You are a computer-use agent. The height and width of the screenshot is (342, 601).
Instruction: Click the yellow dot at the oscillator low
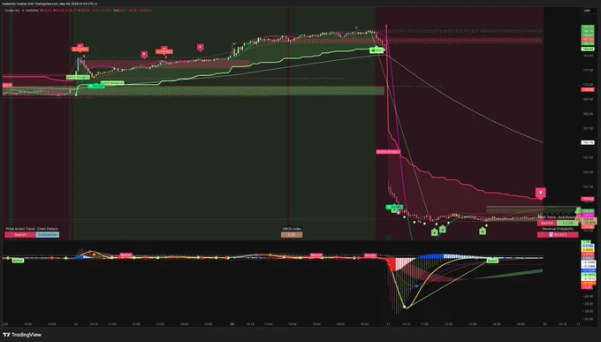[x=405, y=307]
